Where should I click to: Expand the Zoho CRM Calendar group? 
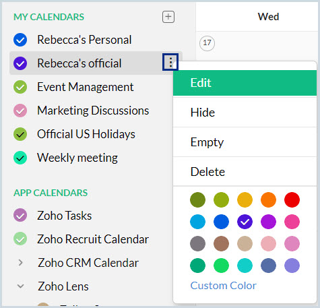(20, 262)
